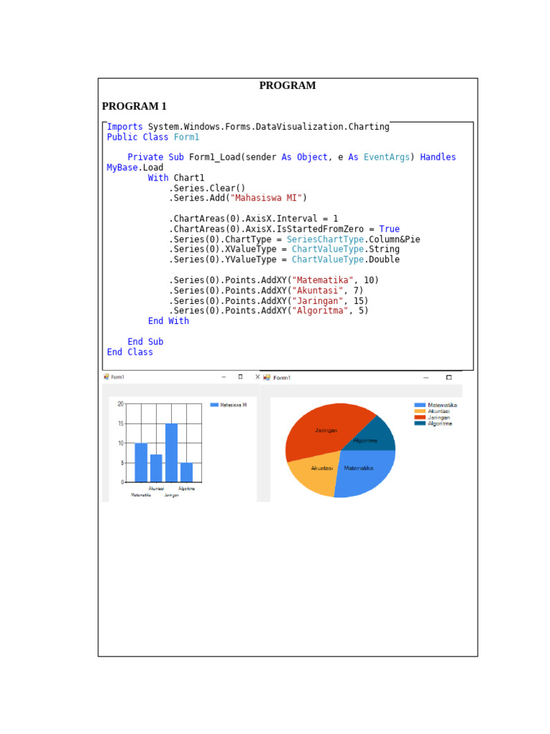550x734 pixels.
Task: Click the "Mahasiswa MI" string in code
Action: [x=266, y=198]
